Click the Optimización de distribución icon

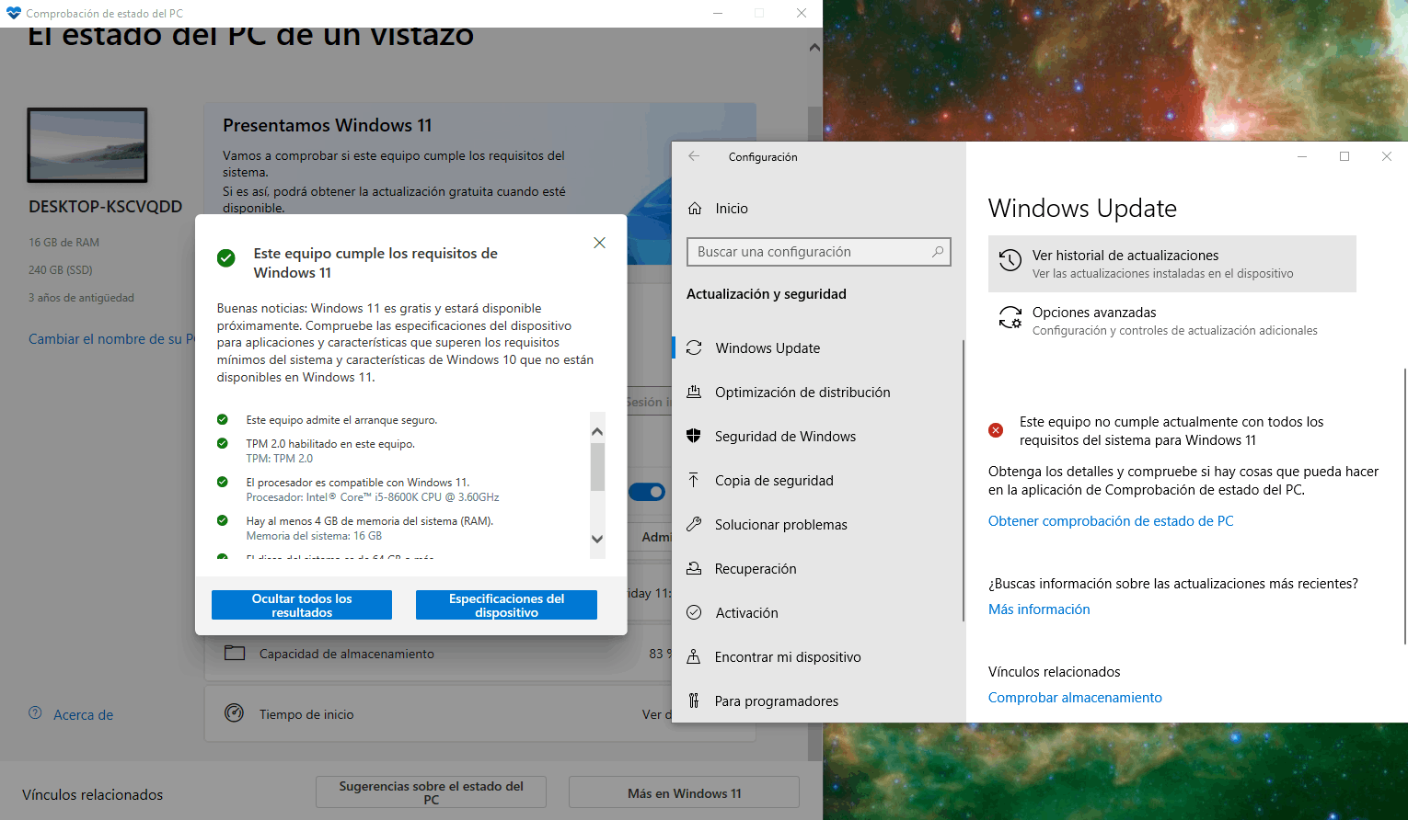pyautogui.click(x=695, y=392)
